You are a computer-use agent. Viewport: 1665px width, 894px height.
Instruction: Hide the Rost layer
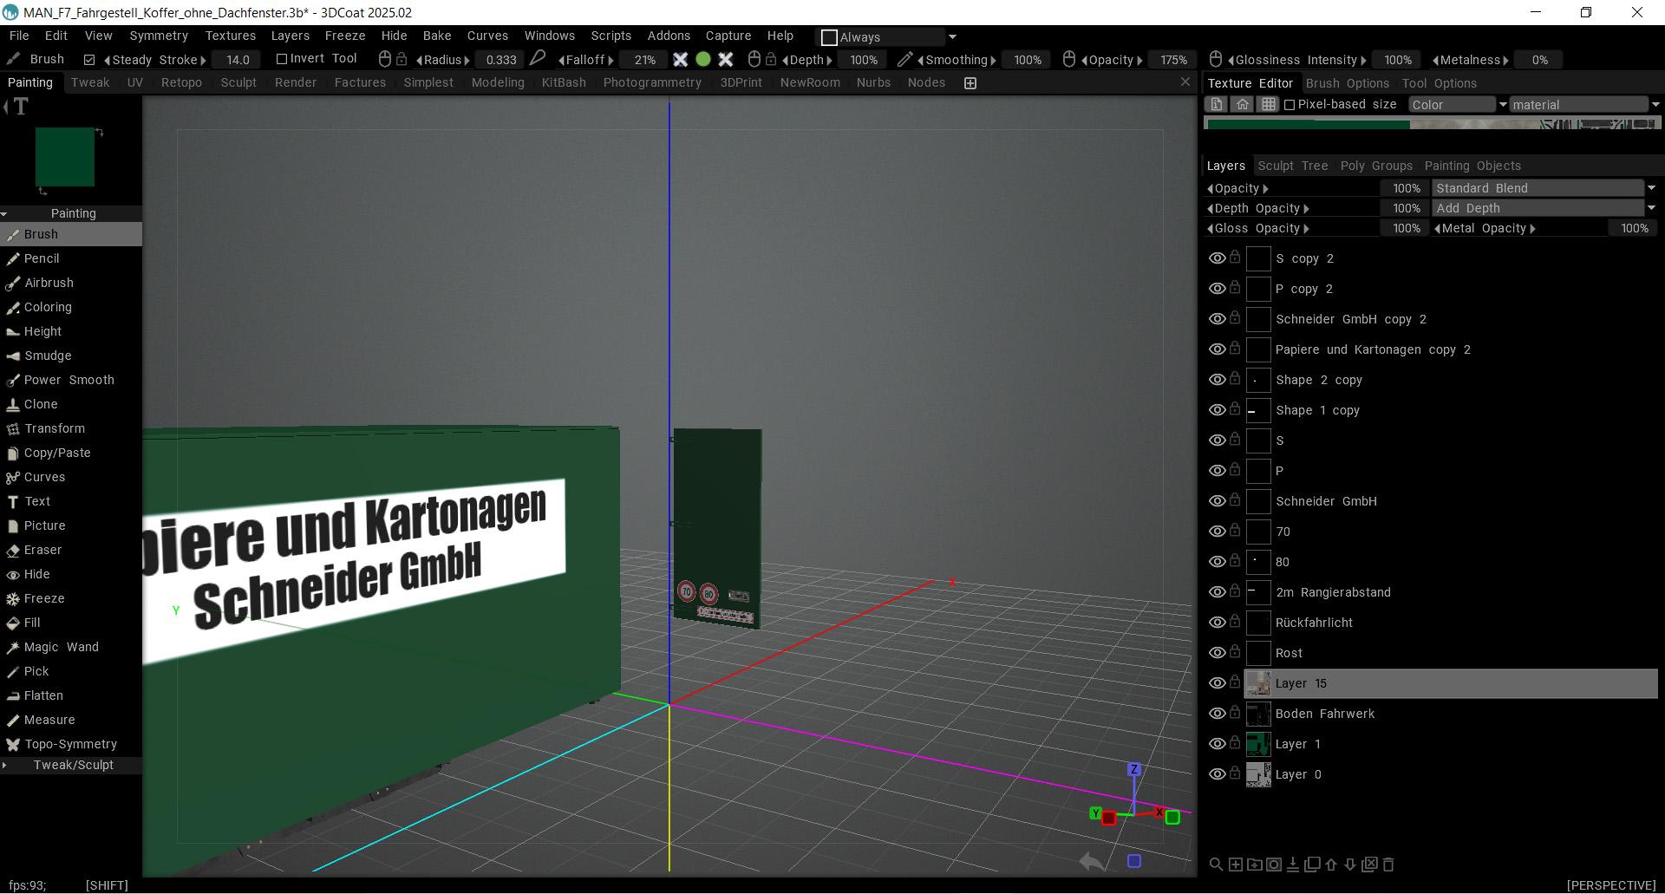point(1217,653)
